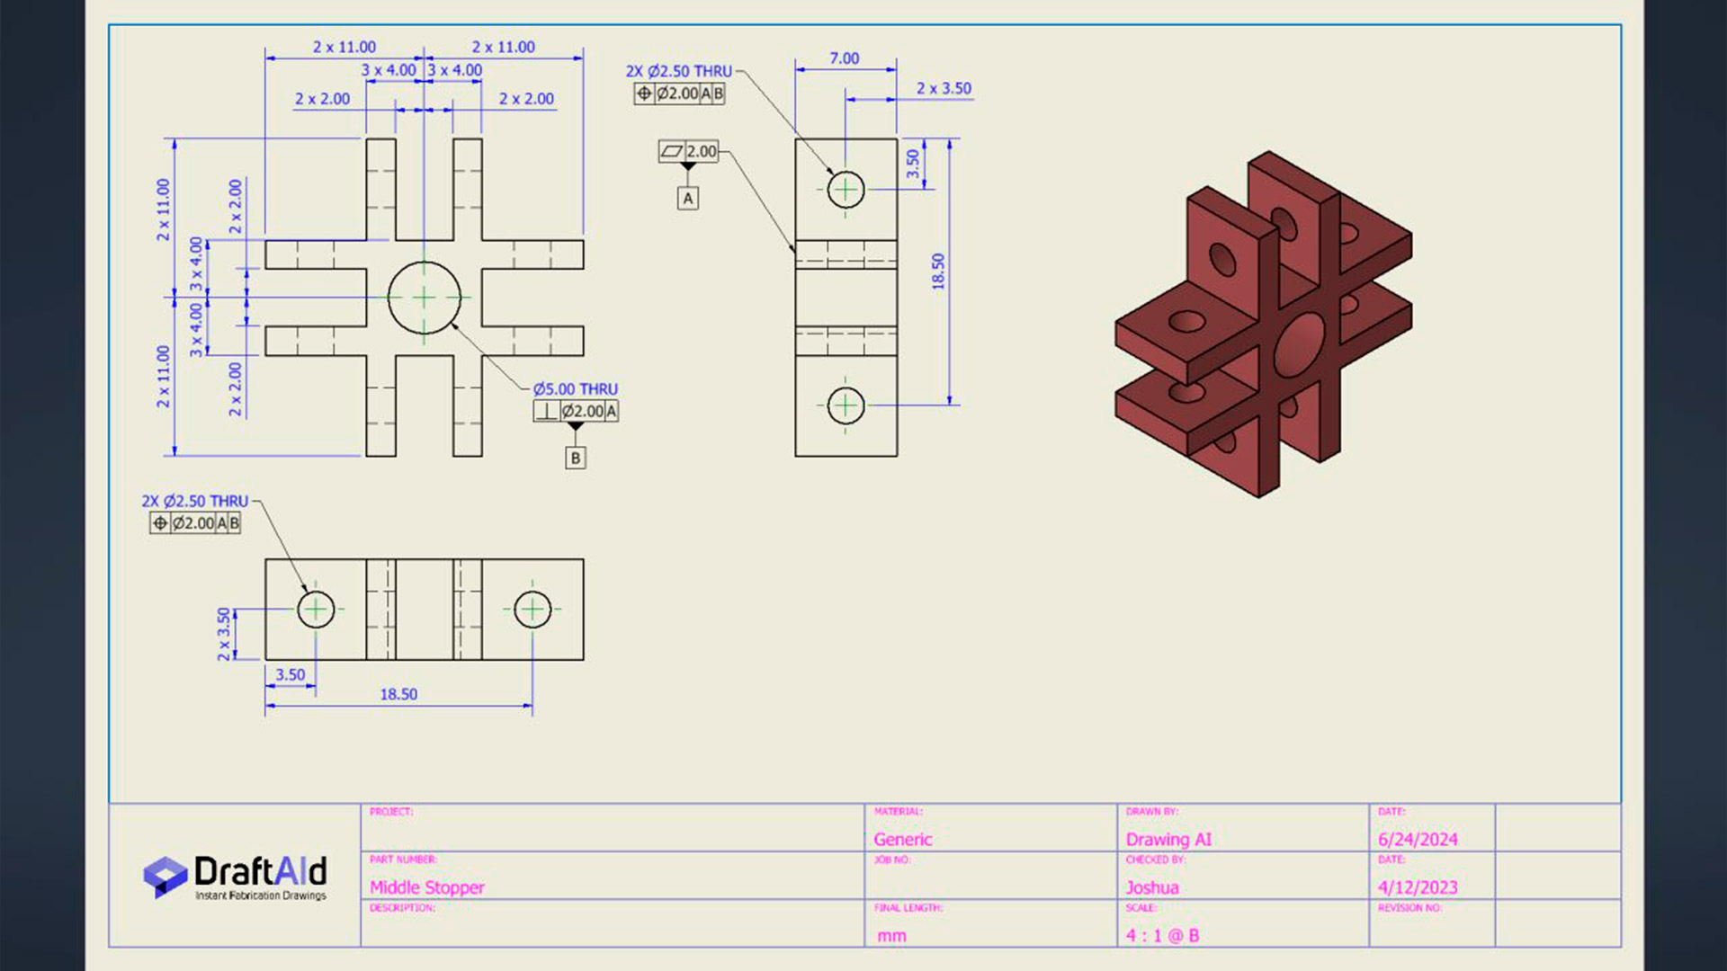Screen dimensions: 1727x971
Task: Select the Middle Stopper part number text
Action: (427, 887)
